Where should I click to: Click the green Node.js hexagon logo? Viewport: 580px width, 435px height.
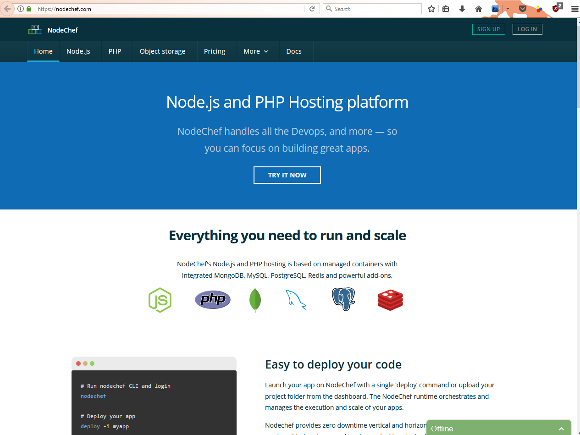160,300
